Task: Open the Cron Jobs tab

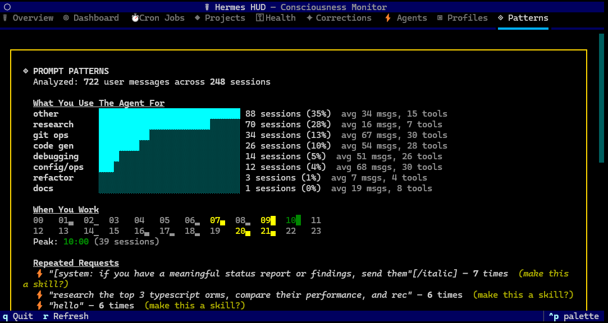Action: 158,18
